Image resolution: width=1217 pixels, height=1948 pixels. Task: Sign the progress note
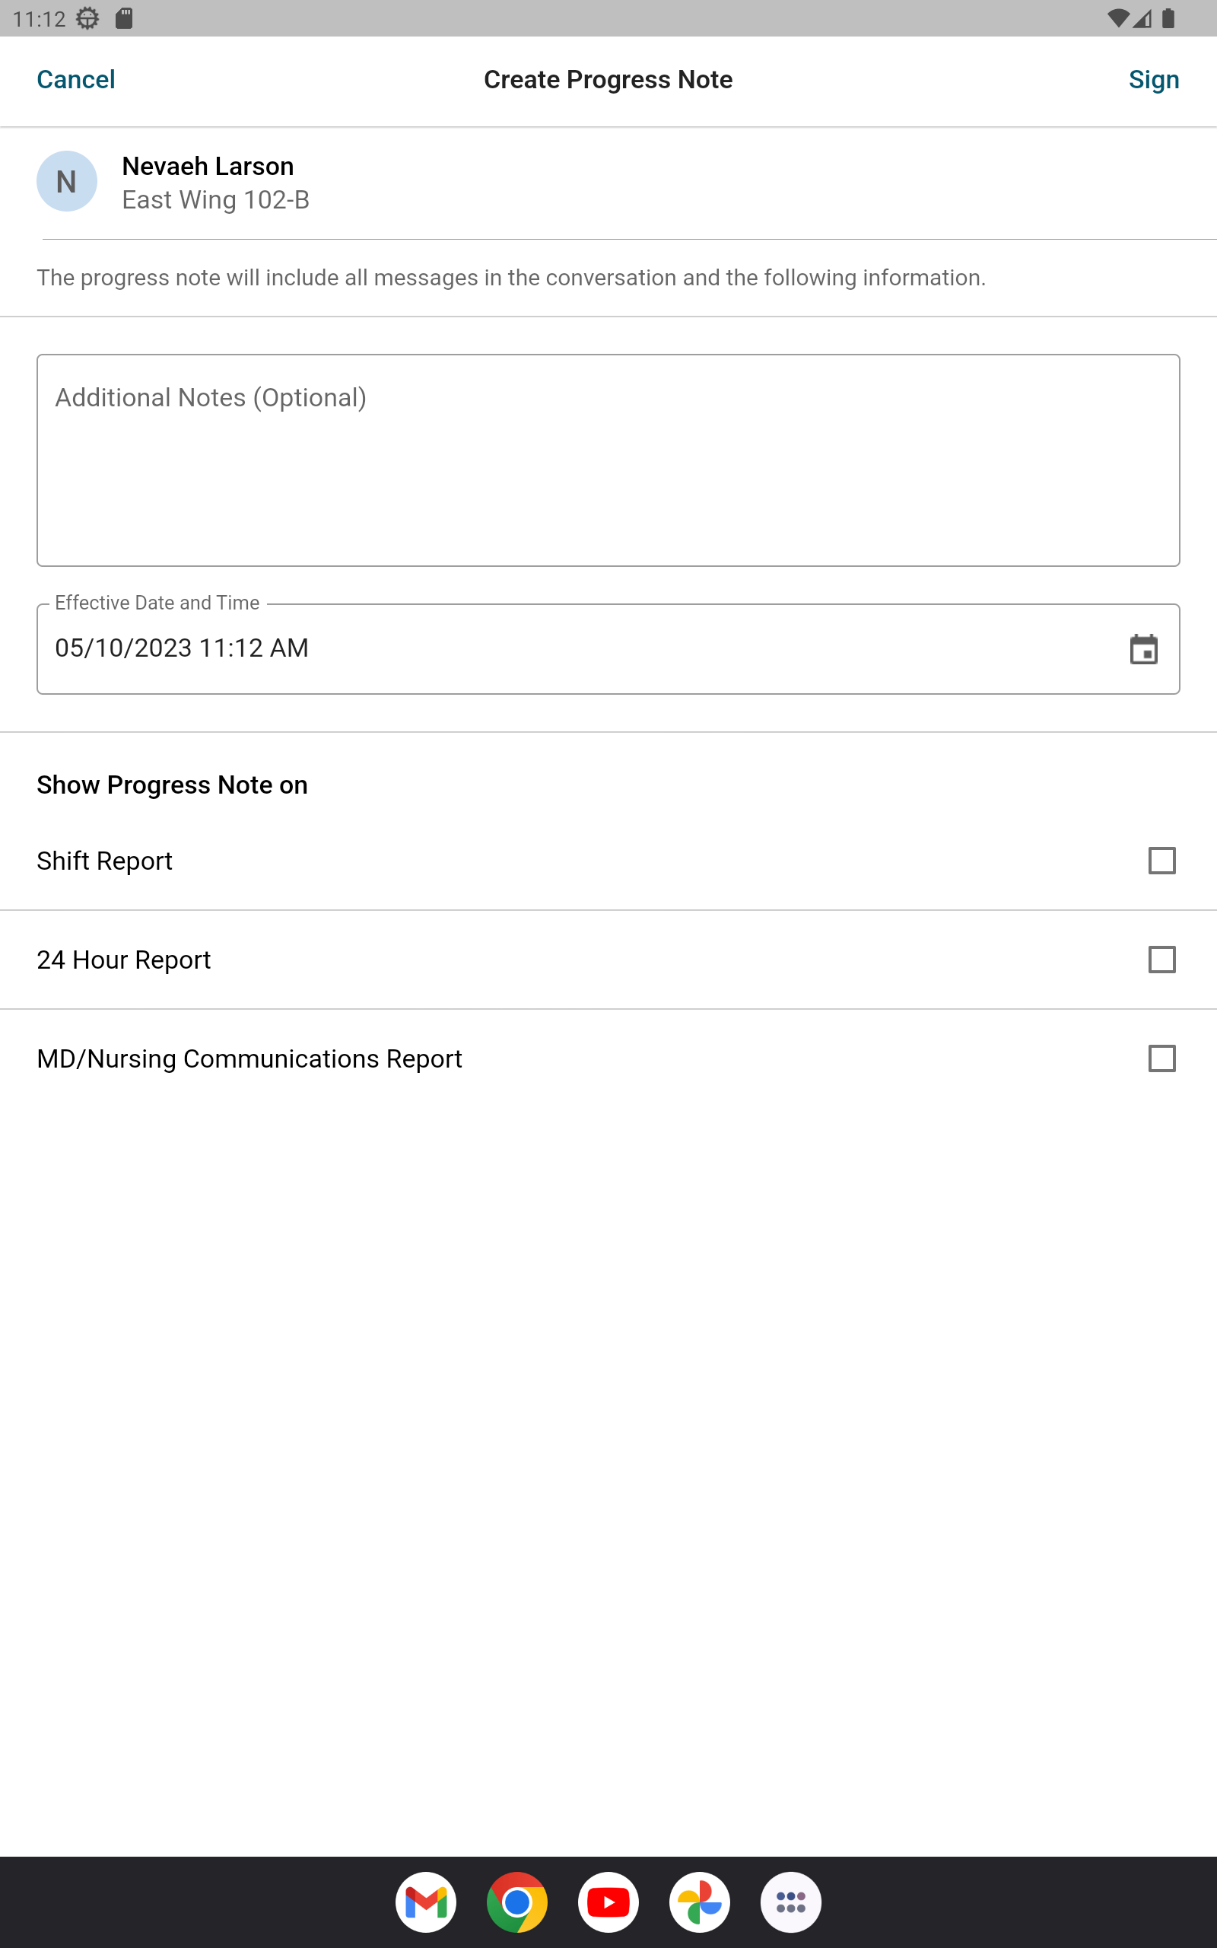1153,80
